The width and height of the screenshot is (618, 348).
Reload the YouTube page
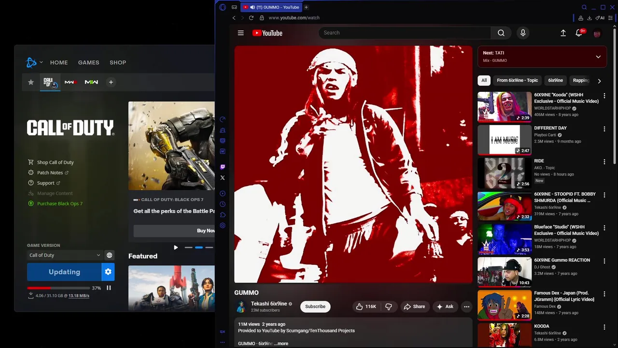[251, 18]
